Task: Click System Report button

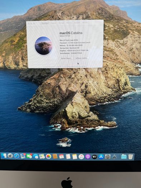Action: coord(66,58)
